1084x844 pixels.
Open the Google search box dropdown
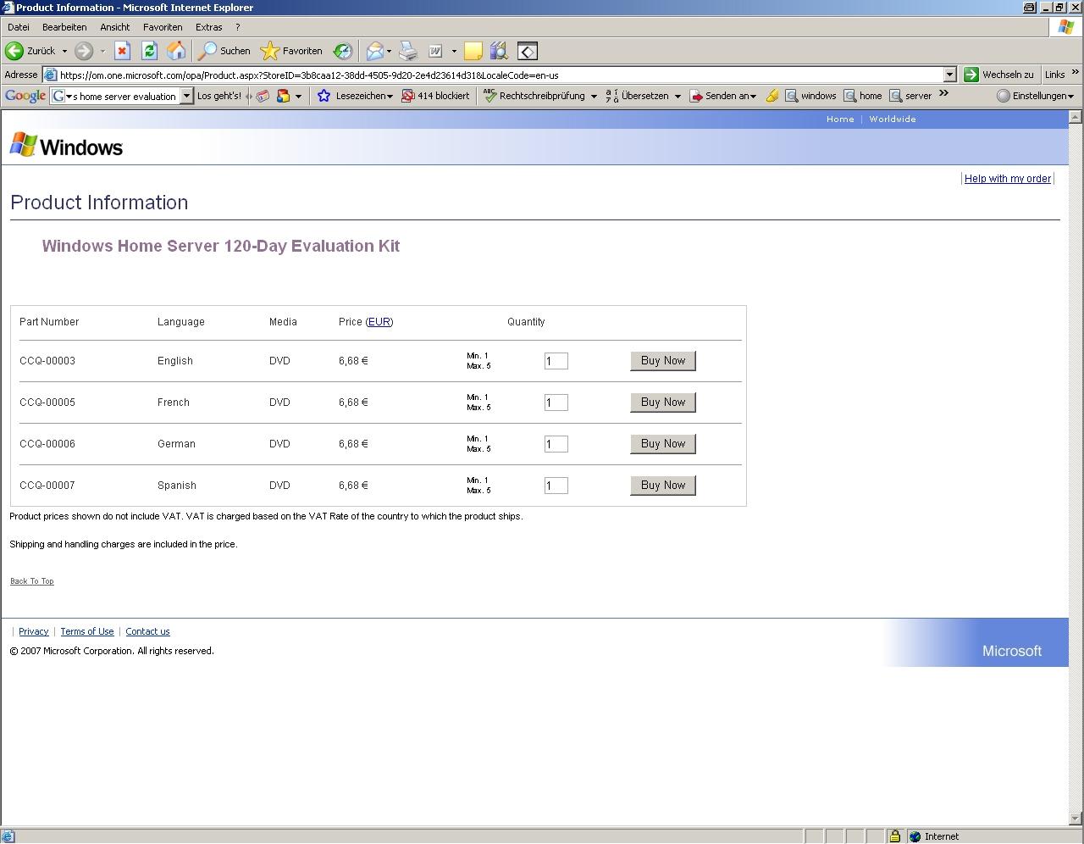point(186,96)
